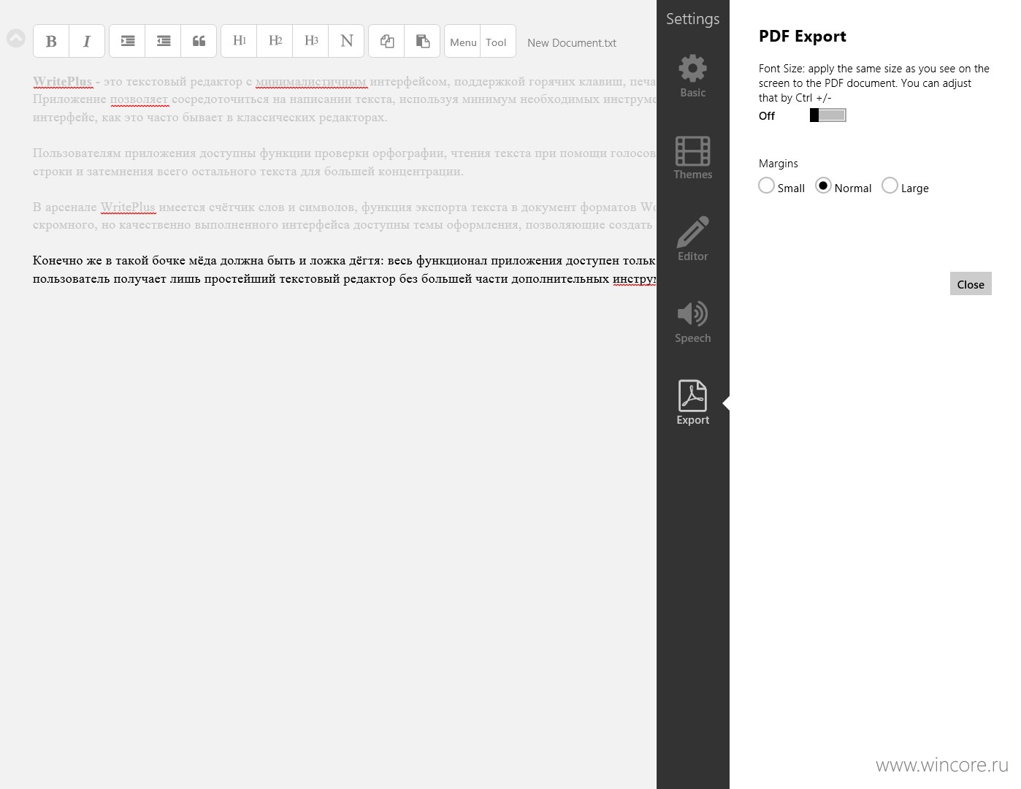1021x789 pixels.
Task: Collapse toolbar with round up-arrow icon
Action: (16, 38)
